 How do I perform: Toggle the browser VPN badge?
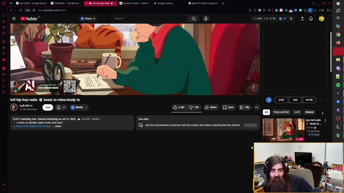(28, 10)
